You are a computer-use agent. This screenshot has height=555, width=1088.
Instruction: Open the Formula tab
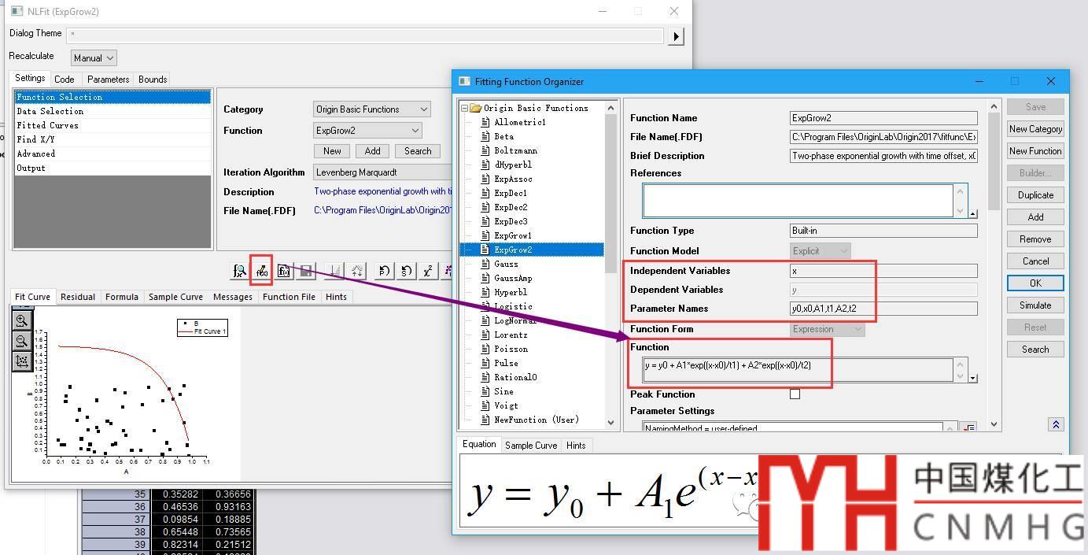[x=122, y=297]
